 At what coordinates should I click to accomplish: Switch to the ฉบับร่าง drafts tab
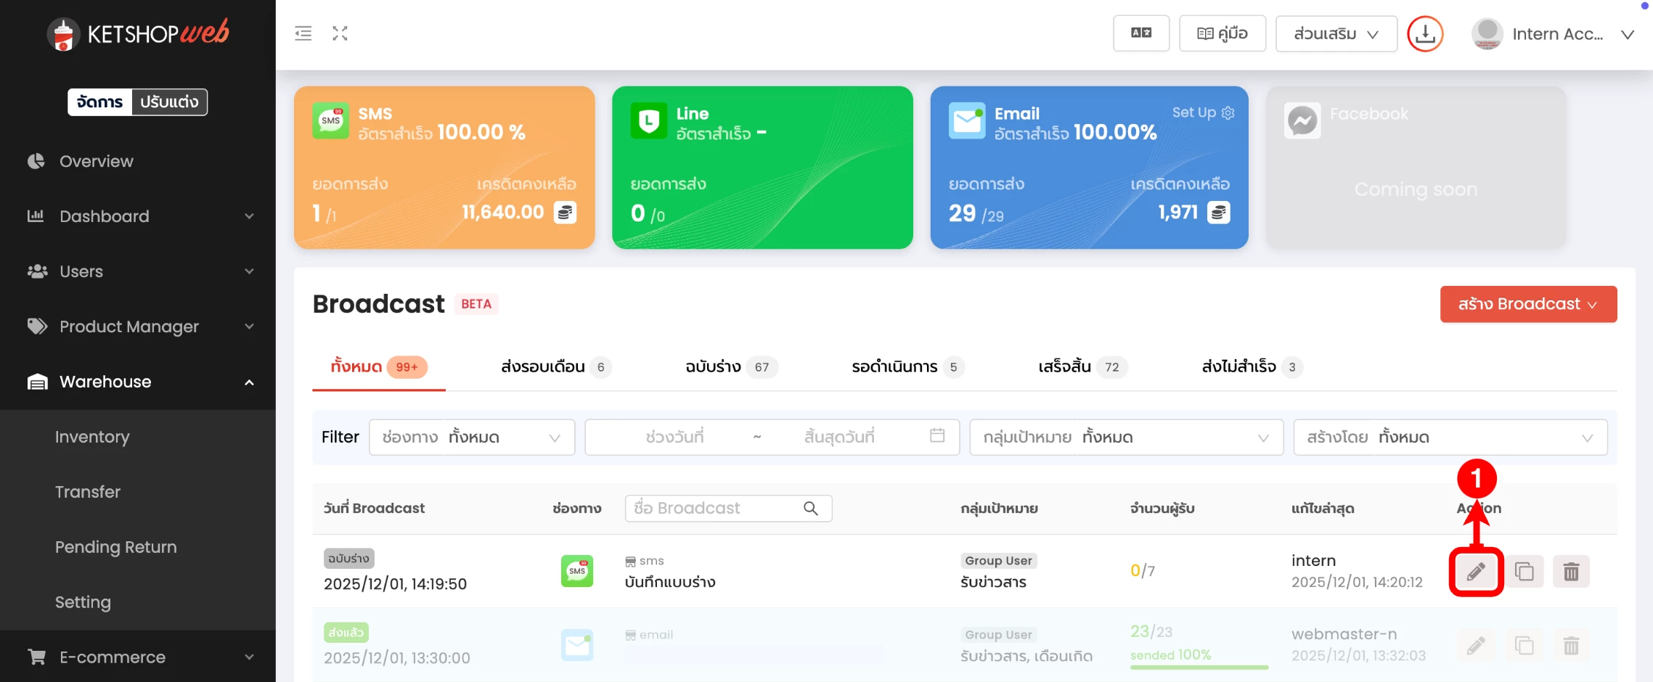pos(730,367)
